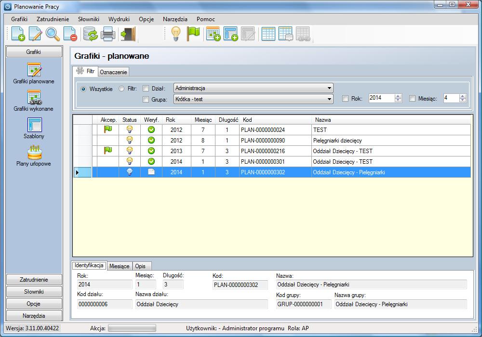Screen dimensions: 482x337
Task: Click the magnifier preview toolbar icon
Action: (53, 34)
